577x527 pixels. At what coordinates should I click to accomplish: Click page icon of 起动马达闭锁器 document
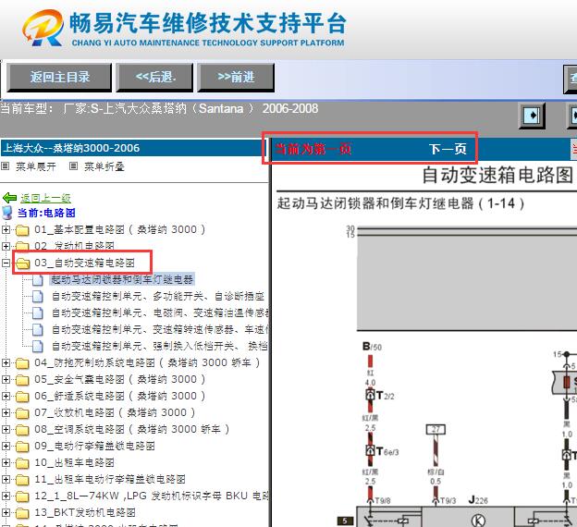pos(38,280)
